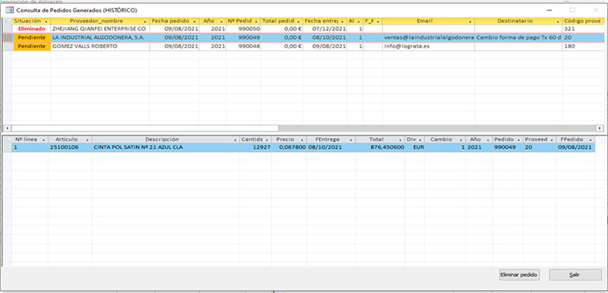608x293 pixels.
Task: Click the ventas@laindustrialalgodonera email cell
Action: pyautogui.click(x=429, y=37)
